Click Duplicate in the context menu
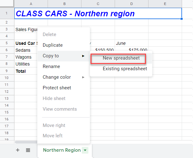Screen dimensions: 193x158 coord(53,45)
